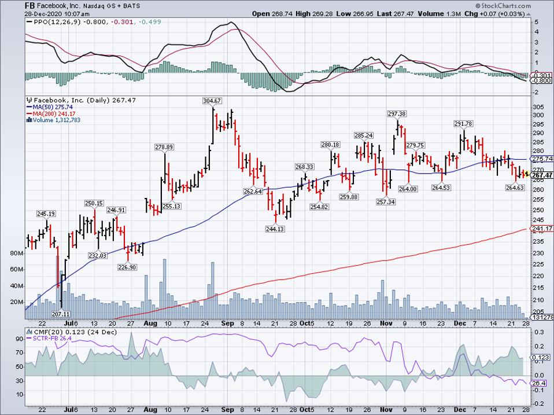The width and height of the screenshot is (554, 415).
Task: Click the 254.82 price label
Action: coord(319,207)
